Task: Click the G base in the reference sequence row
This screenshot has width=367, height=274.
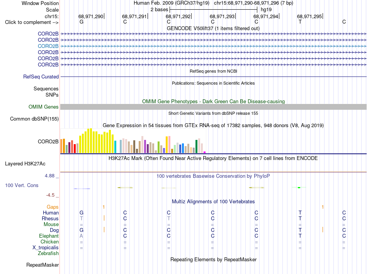Action: click(x=82, y=22)
